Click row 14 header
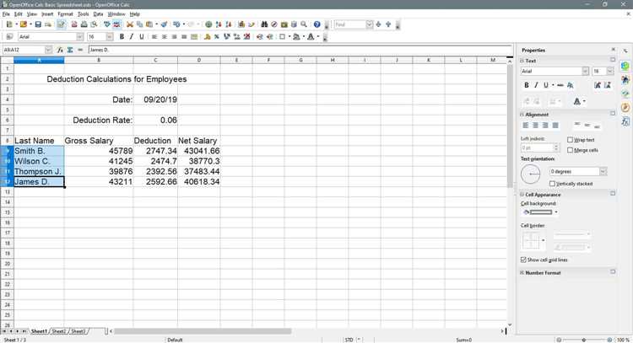The image size is (633, 343). [7, 202]
